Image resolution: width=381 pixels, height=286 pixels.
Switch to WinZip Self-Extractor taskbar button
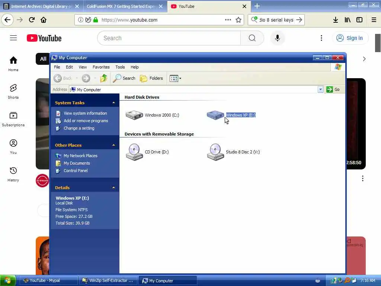click(108, 281)
